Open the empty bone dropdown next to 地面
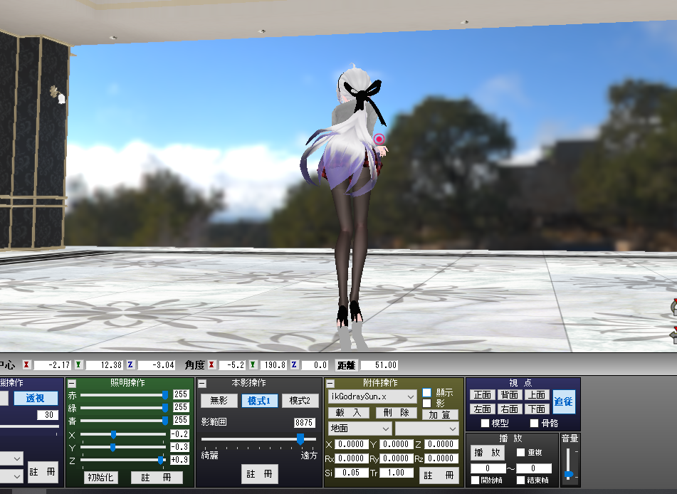This screenshot has width=677, height=494. pyautogui.click(x=426, y=429)
